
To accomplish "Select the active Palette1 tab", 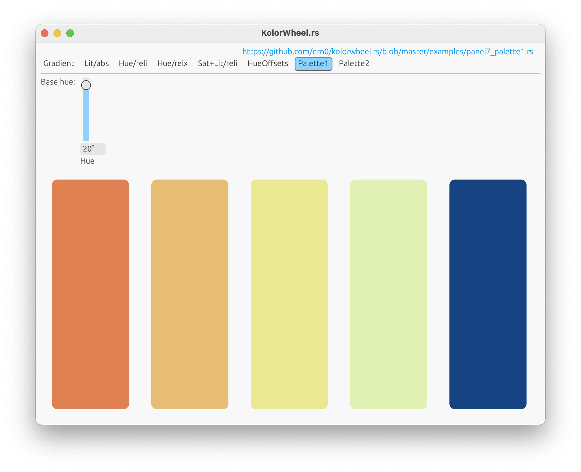I will [x=313, y=64].
